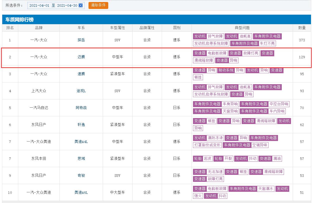
Task: Select the 速腾 series link
Action: pos(81,74)
